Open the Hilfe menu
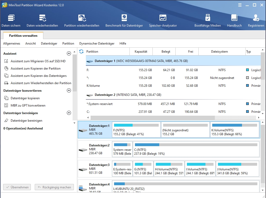Screen dimensions: 266x198 click(x=123, y=44)
